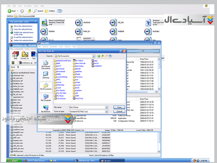
Task: Expand the Save as type dropdown
Action: pyautogui.click(x=106, y=111)
